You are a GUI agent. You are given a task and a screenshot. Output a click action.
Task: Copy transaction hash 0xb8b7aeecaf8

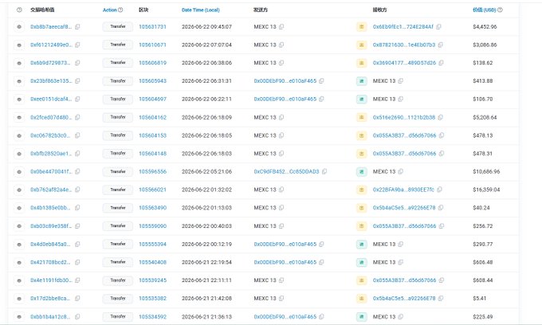(x=77, y=26)
